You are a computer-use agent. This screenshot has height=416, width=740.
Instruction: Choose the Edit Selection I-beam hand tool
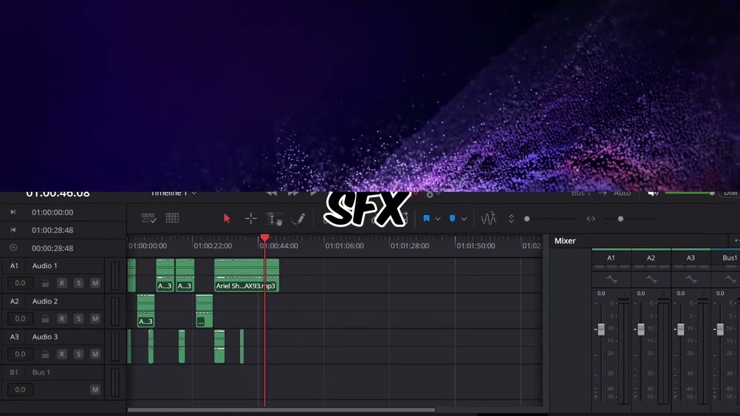click(275, 219)
